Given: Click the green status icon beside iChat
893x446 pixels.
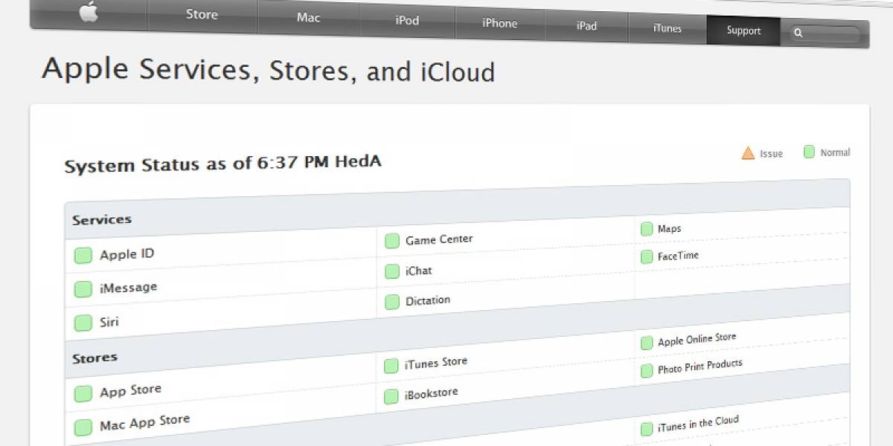Looking at the screenshot, I should point(391,271).
